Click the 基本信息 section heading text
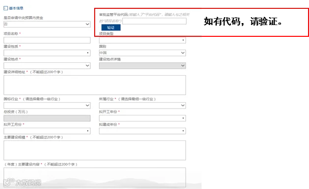The height and width of the screenshot is (189, 309). click(x=16, y=8)
